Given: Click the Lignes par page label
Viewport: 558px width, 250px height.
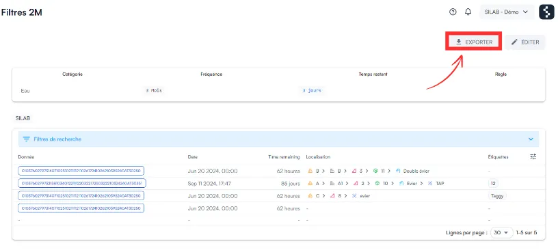Looking at the screenshot, I should (466, 233).
